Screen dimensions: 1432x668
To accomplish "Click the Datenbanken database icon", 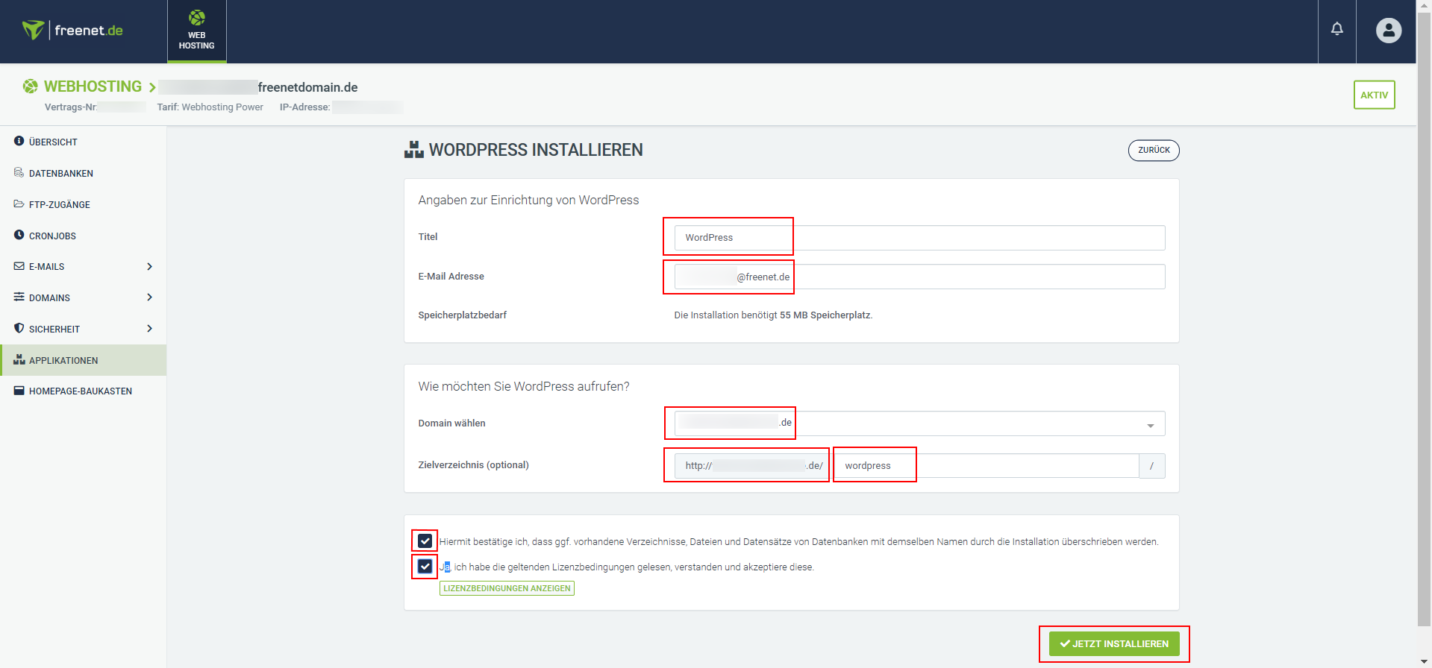I will point(19,172).
